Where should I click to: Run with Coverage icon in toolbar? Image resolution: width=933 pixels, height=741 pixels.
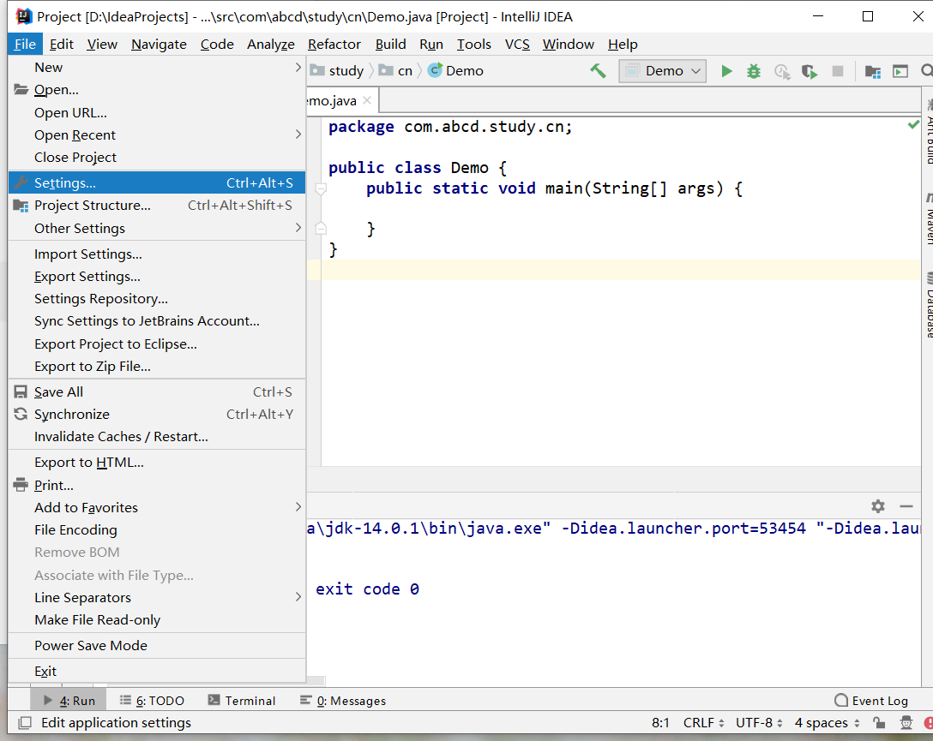810,71
